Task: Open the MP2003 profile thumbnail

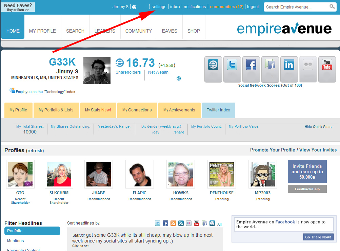Action: point(263,174)
